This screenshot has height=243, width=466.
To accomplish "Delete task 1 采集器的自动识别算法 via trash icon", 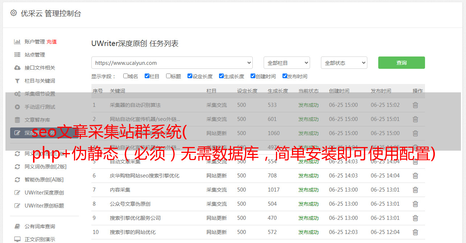I will coord(416,105).
